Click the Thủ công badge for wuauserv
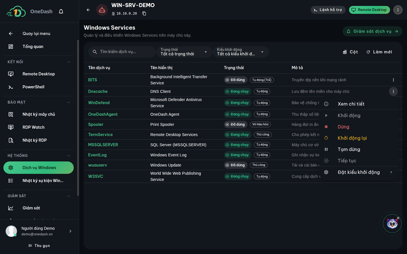The width and height of the screenshot is (407, 254). click(x=259, y=165)
